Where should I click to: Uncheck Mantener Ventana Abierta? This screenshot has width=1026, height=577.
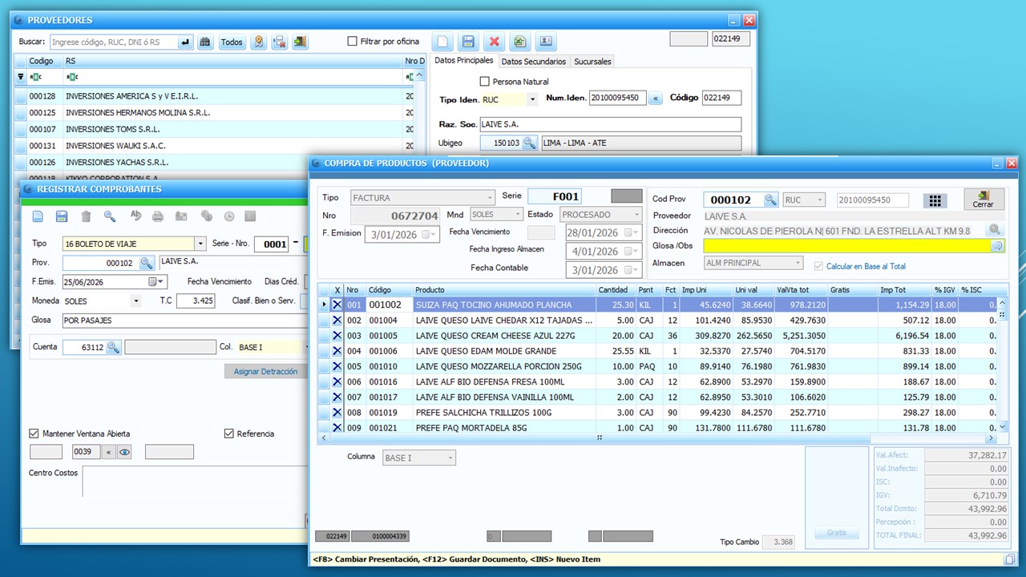coord(34,434)
